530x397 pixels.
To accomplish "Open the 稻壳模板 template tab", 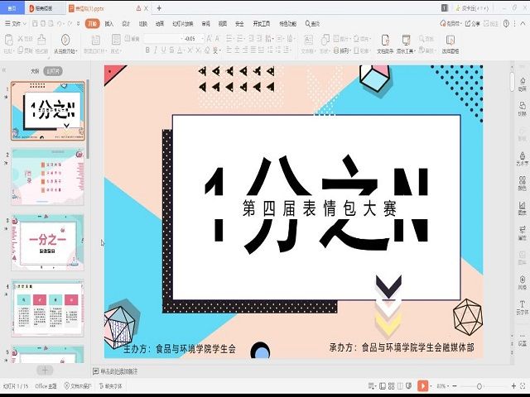I will point(45,8).
